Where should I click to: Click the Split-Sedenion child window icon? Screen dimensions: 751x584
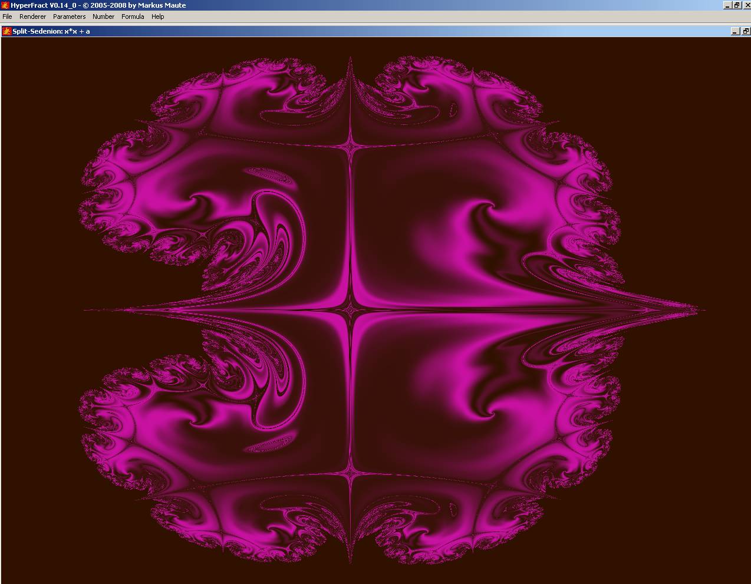(x=7, y=31)
